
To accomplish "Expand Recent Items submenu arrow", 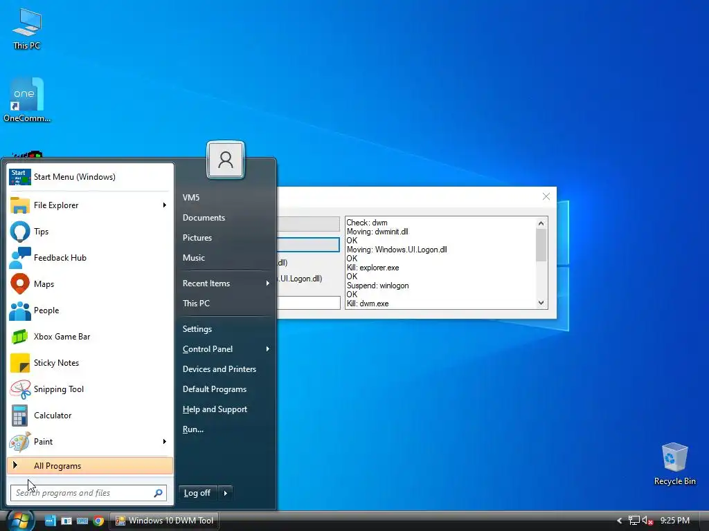I will [x=268, y=283].
